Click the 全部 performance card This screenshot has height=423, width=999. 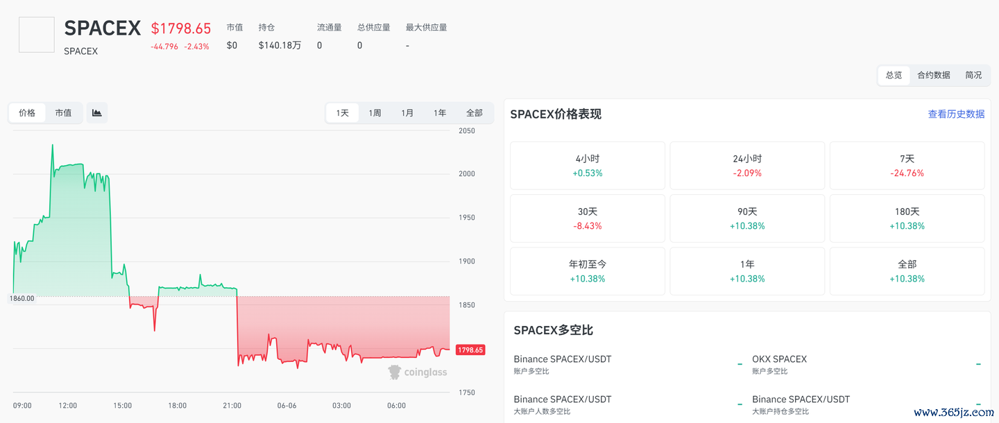(x=907, y=271)
